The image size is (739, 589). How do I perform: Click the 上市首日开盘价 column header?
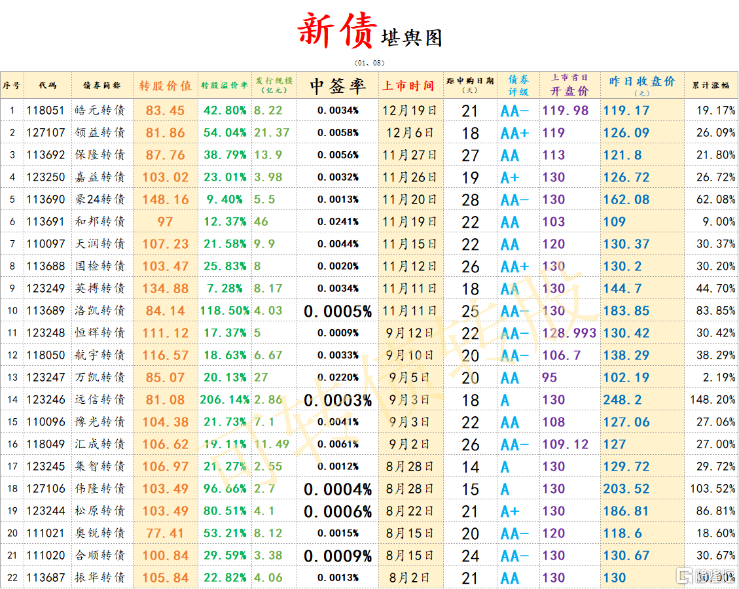(570, 85)
